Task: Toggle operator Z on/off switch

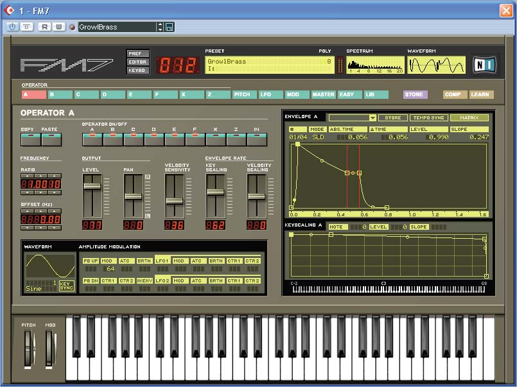Action: coord(236,140)
